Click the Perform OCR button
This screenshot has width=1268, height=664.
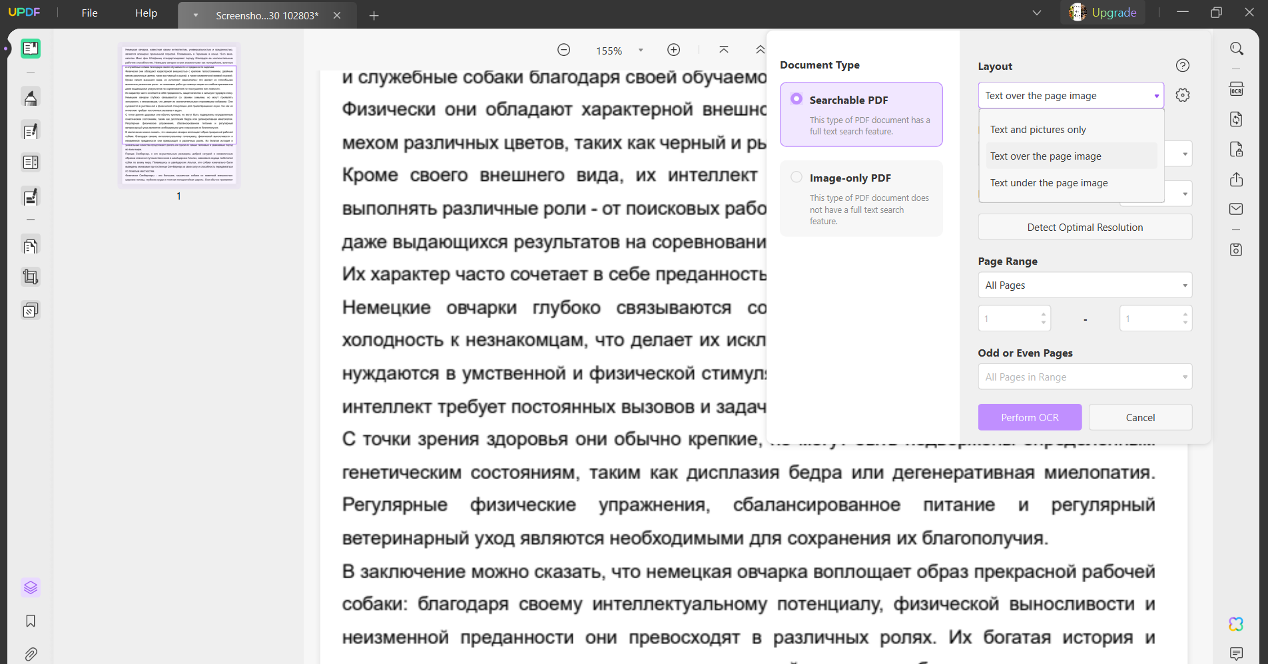(1030, 417)
